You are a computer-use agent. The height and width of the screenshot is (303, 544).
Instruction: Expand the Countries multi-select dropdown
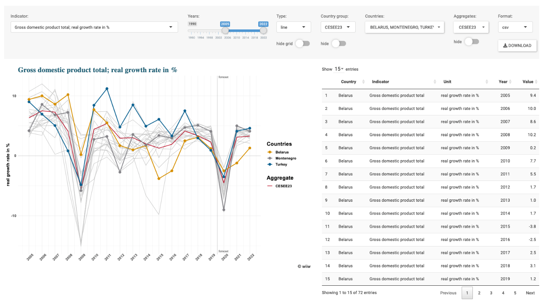coord(404,27)
